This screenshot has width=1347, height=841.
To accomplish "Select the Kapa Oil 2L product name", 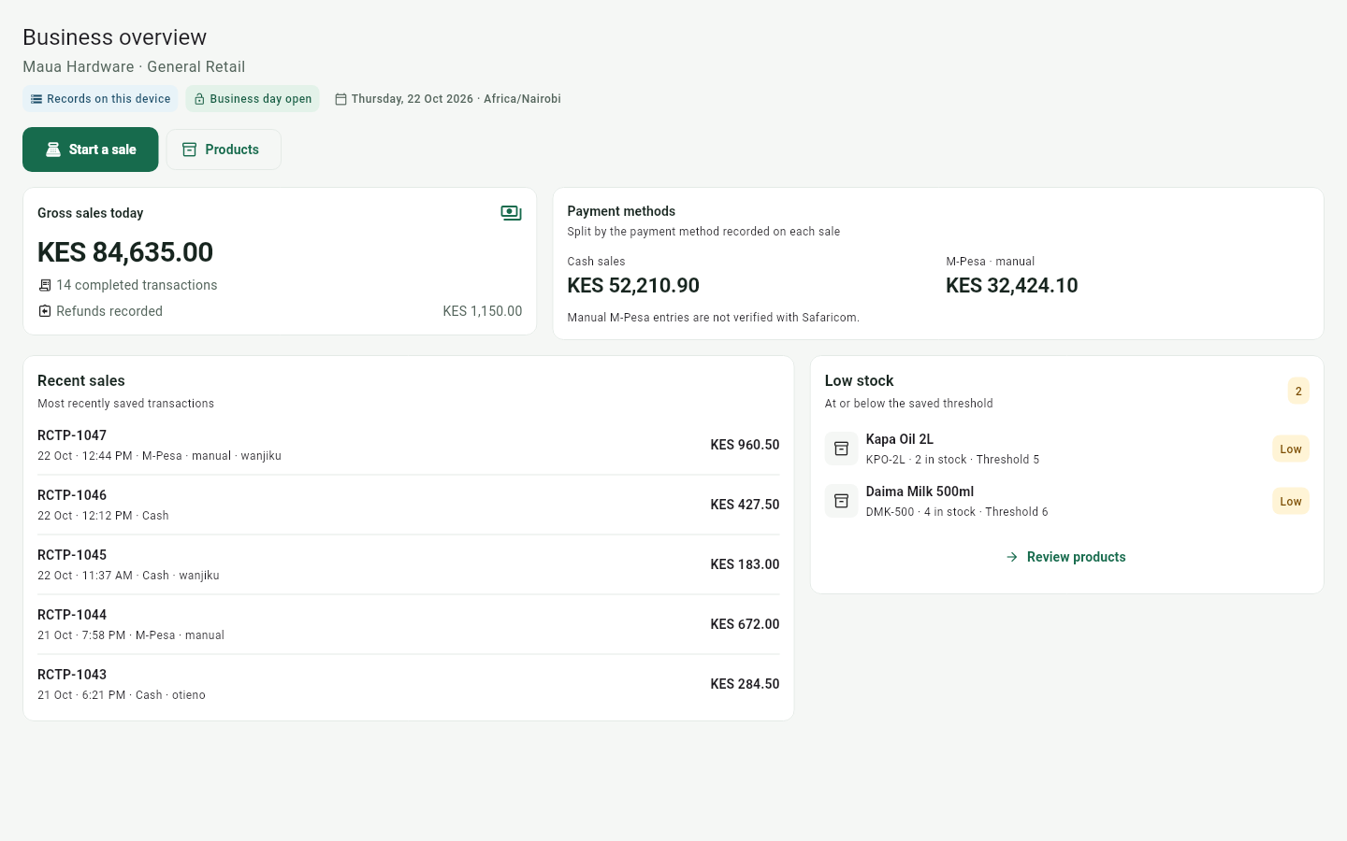I will [x=900, y=439].
